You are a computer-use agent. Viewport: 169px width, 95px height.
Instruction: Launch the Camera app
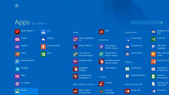pos(21,39)
